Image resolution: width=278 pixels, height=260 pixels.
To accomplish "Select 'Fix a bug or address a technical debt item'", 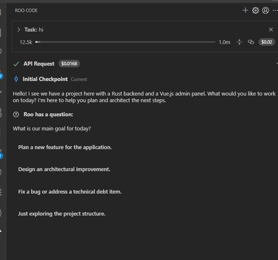I will coord(70,191).
